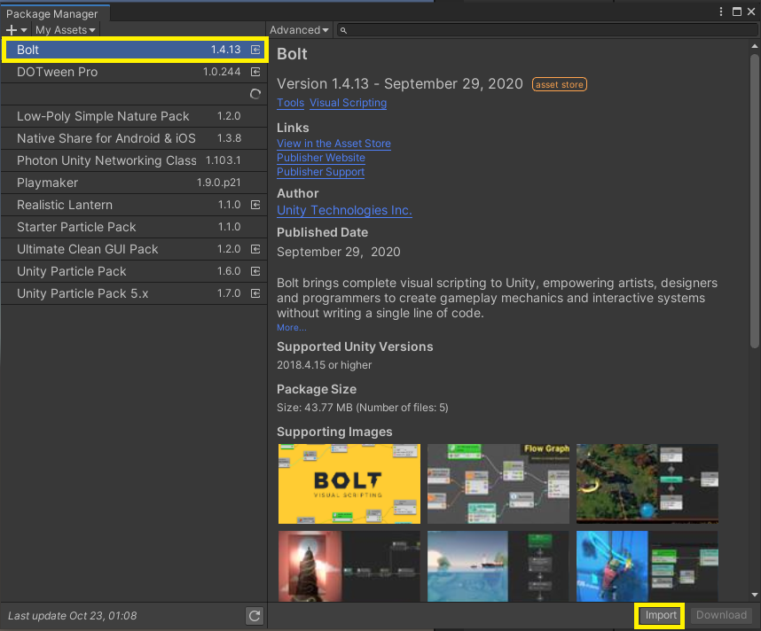This screenshot has height=631, width=761.
Task: Select Unity Particle Pack 5.x
Action: 134,293
